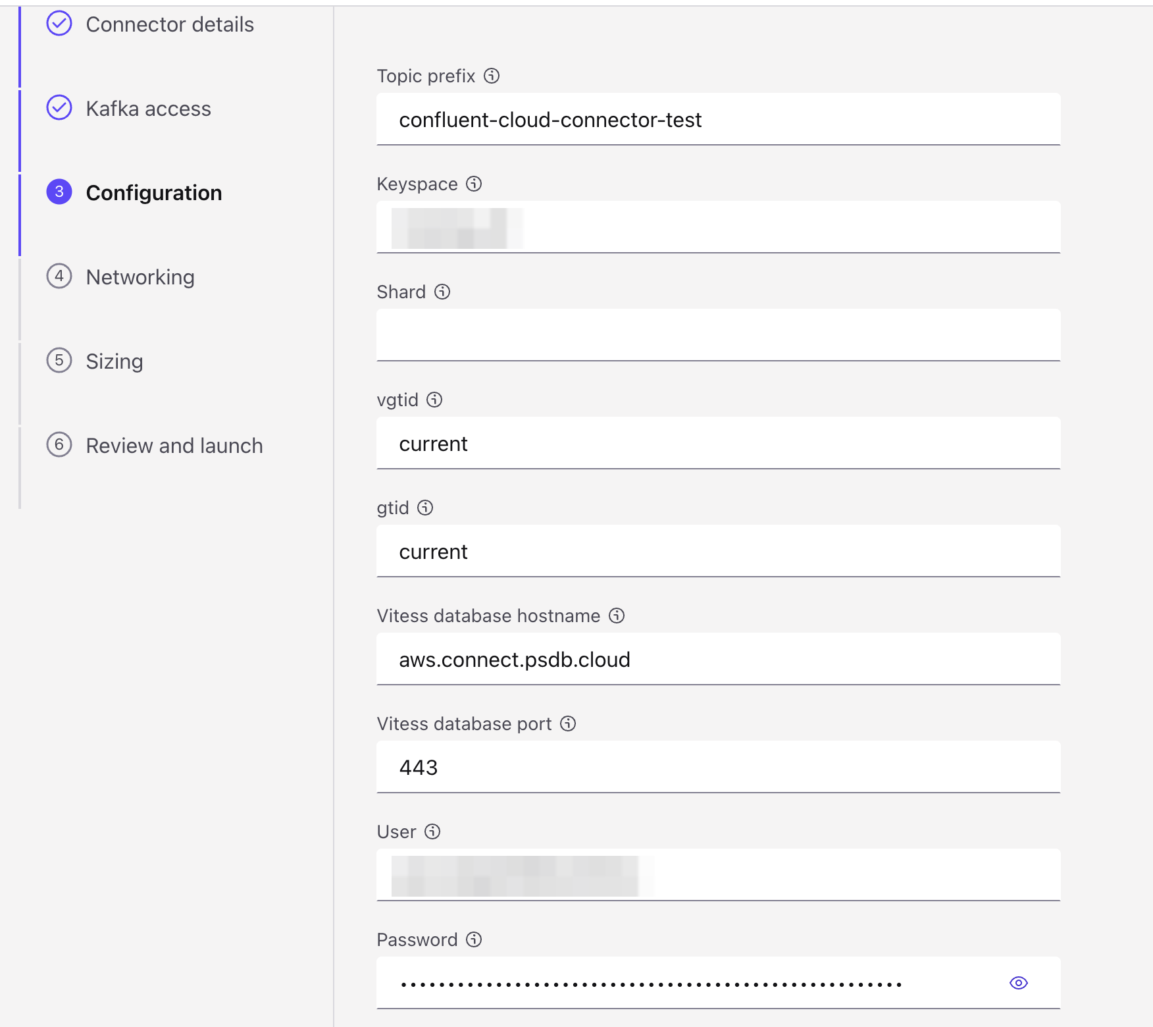Click the Connector details checkmark icon
The width and height of the screenshot is (1153, 1027).
pos(59,23)
